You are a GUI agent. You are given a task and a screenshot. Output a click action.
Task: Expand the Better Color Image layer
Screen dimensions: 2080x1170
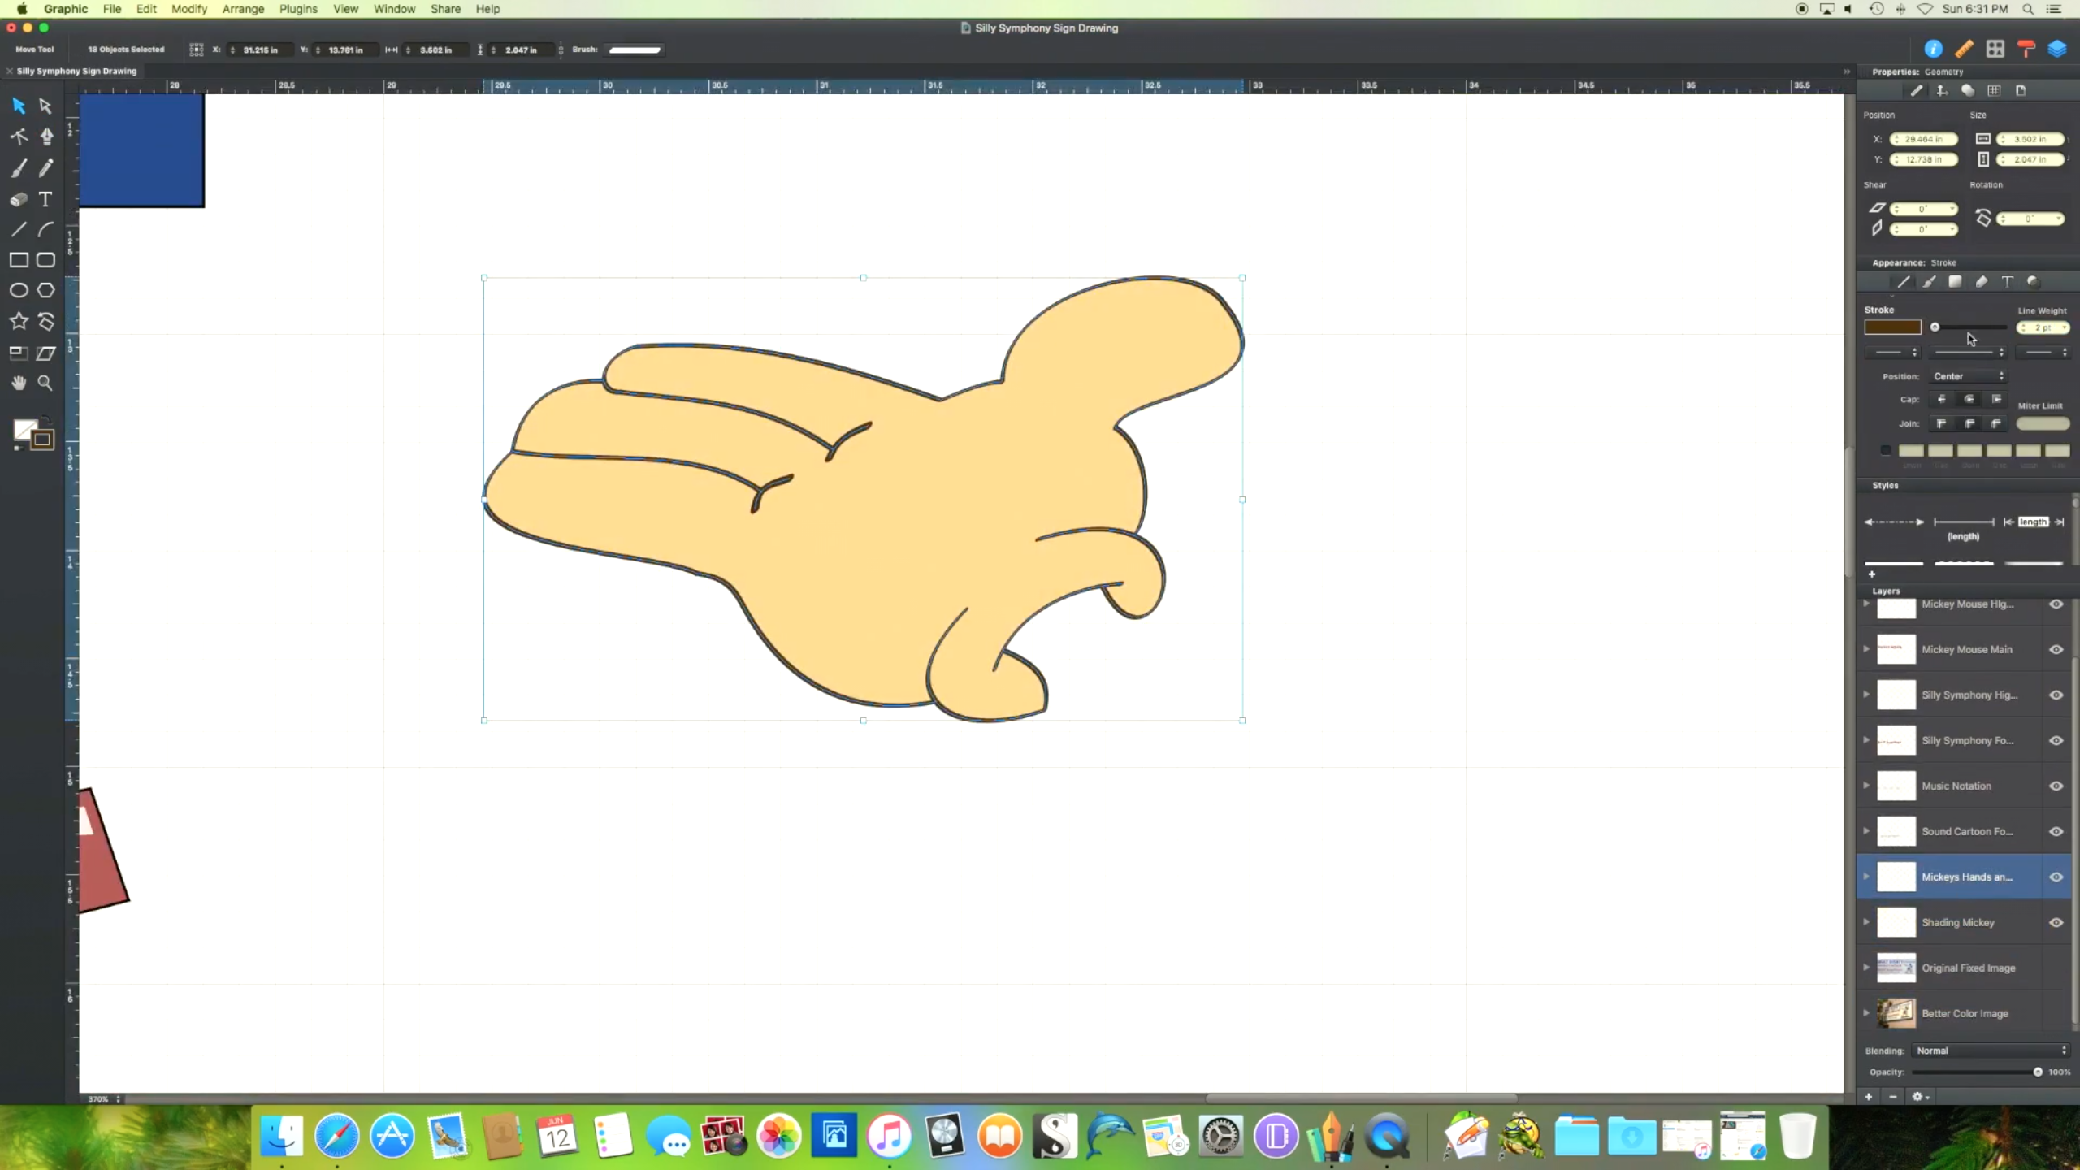[1866, 1013]
